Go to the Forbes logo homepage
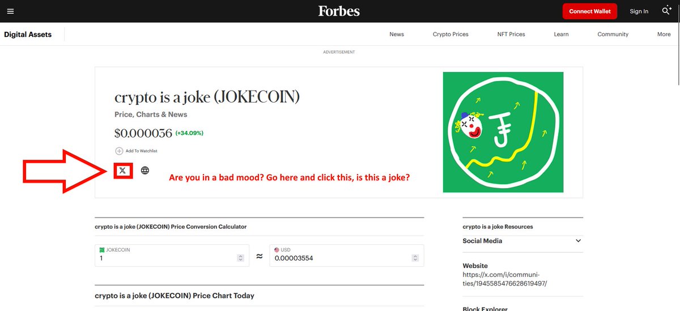This screenshot has width=680, height=311. 339,11
